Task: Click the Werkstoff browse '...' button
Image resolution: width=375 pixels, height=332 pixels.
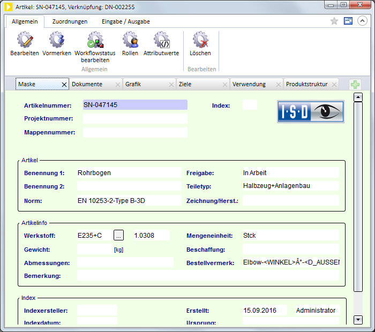Action: click(x=118, y=235)
